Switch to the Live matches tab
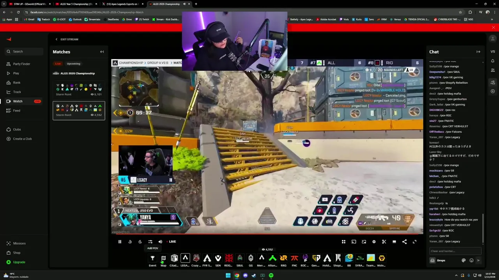Screen dimensions: 499x280 [x=58, y=64]
